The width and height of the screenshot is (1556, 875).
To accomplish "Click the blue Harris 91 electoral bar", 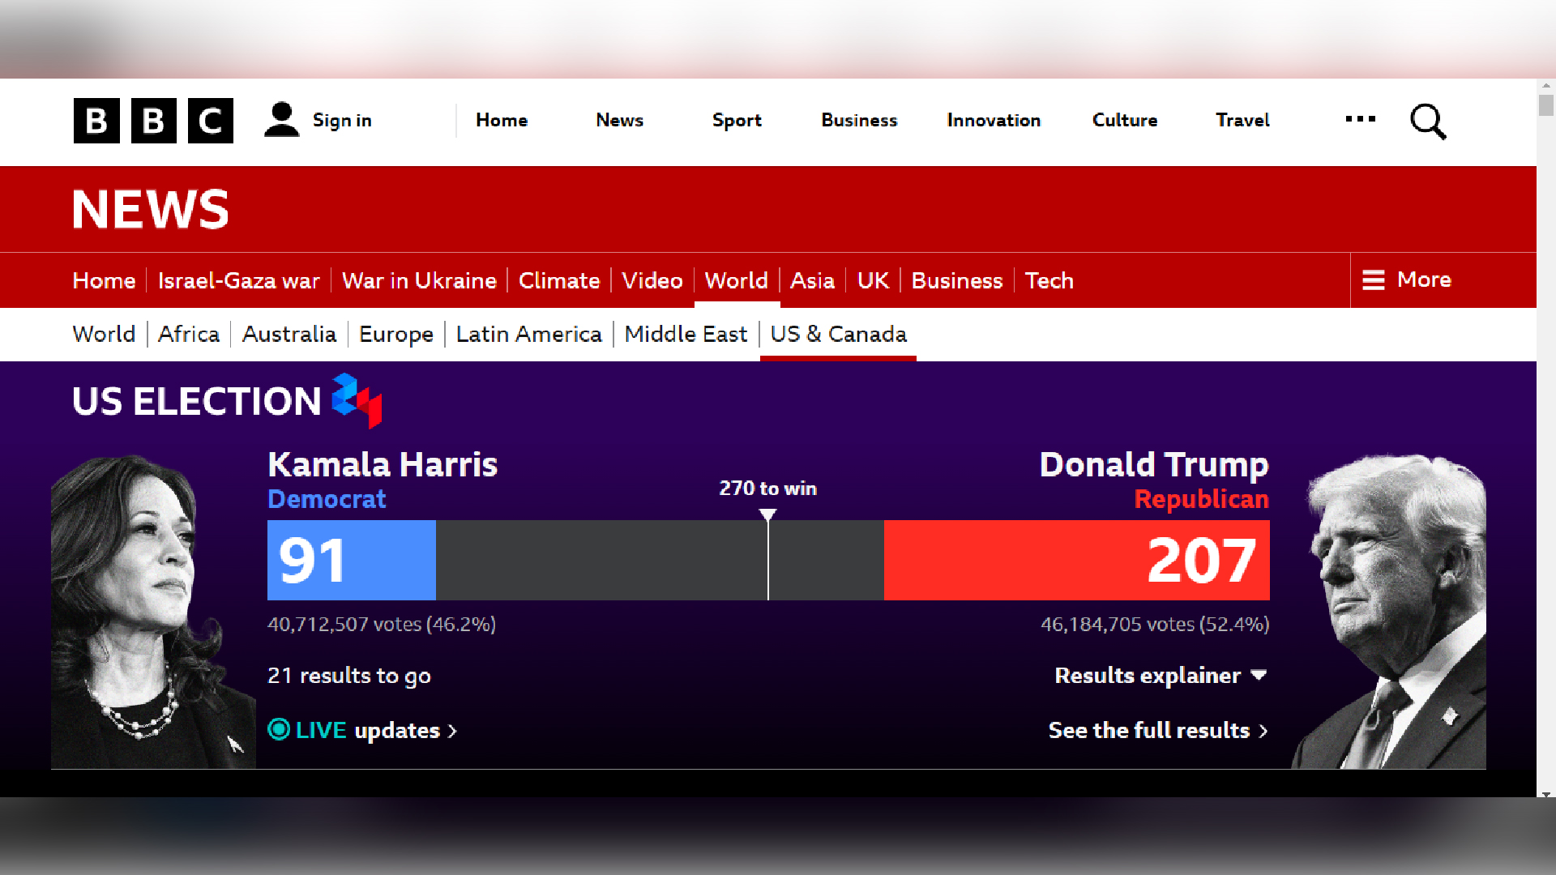I will pos(352,560).
